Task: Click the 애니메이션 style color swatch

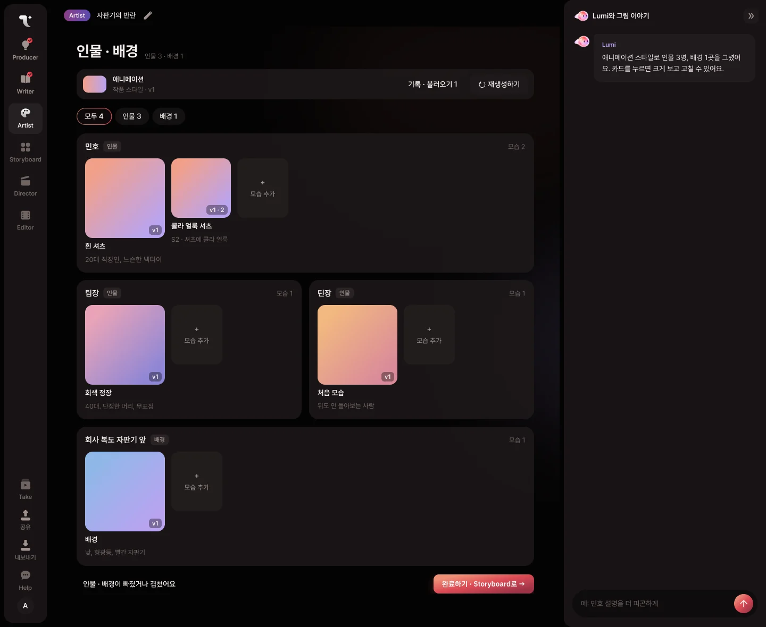Action: [95, 84]
